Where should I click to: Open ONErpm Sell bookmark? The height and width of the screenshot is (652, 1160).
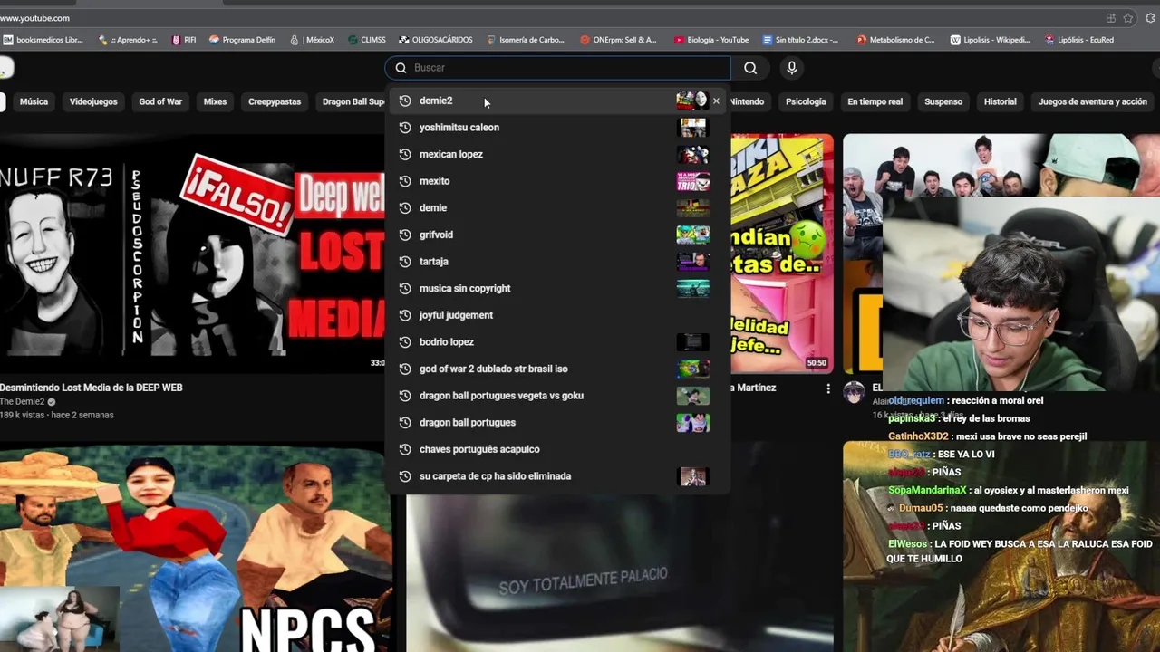(x=618, y=40)
